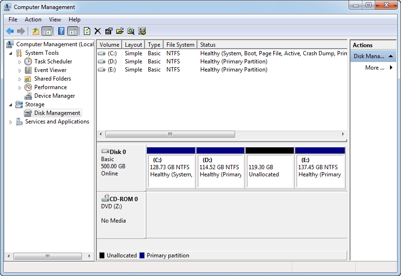The height and width of the screenshot is (276, 401).
Task: Click the volume list scroll right arrow
Action: click(343, 134)
